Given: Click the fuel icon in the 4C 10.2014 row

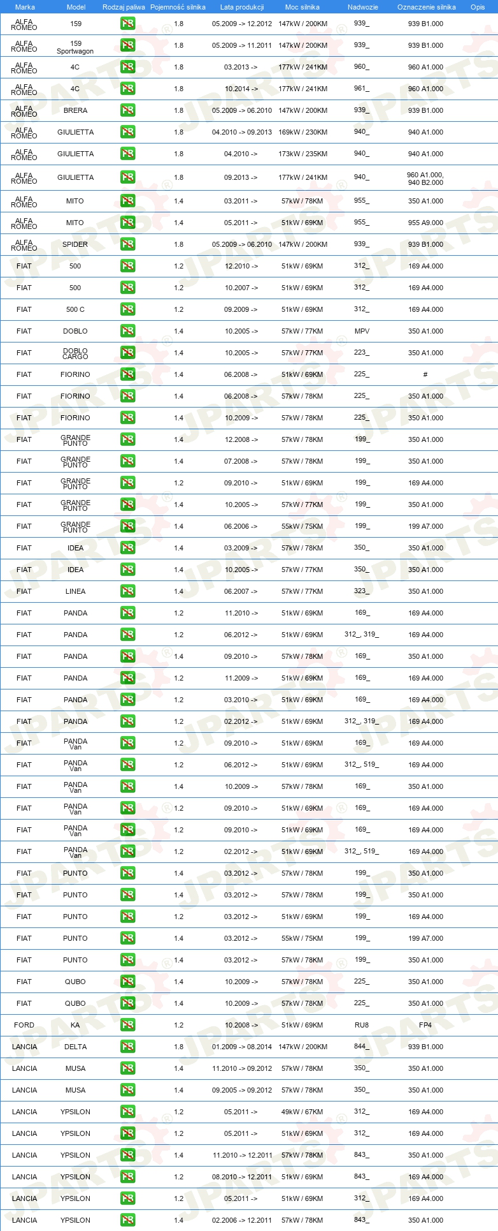Looking at the screenshot, I should pyautogui.click(x=128, y=89).
